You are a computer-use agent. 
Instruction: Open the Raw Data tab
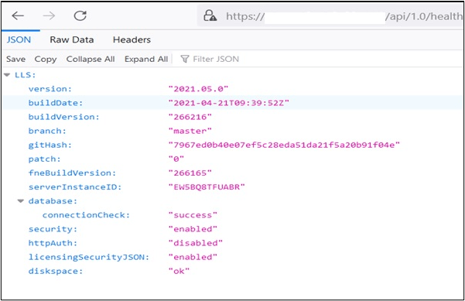pyautogui.click(x=72, y=39)
